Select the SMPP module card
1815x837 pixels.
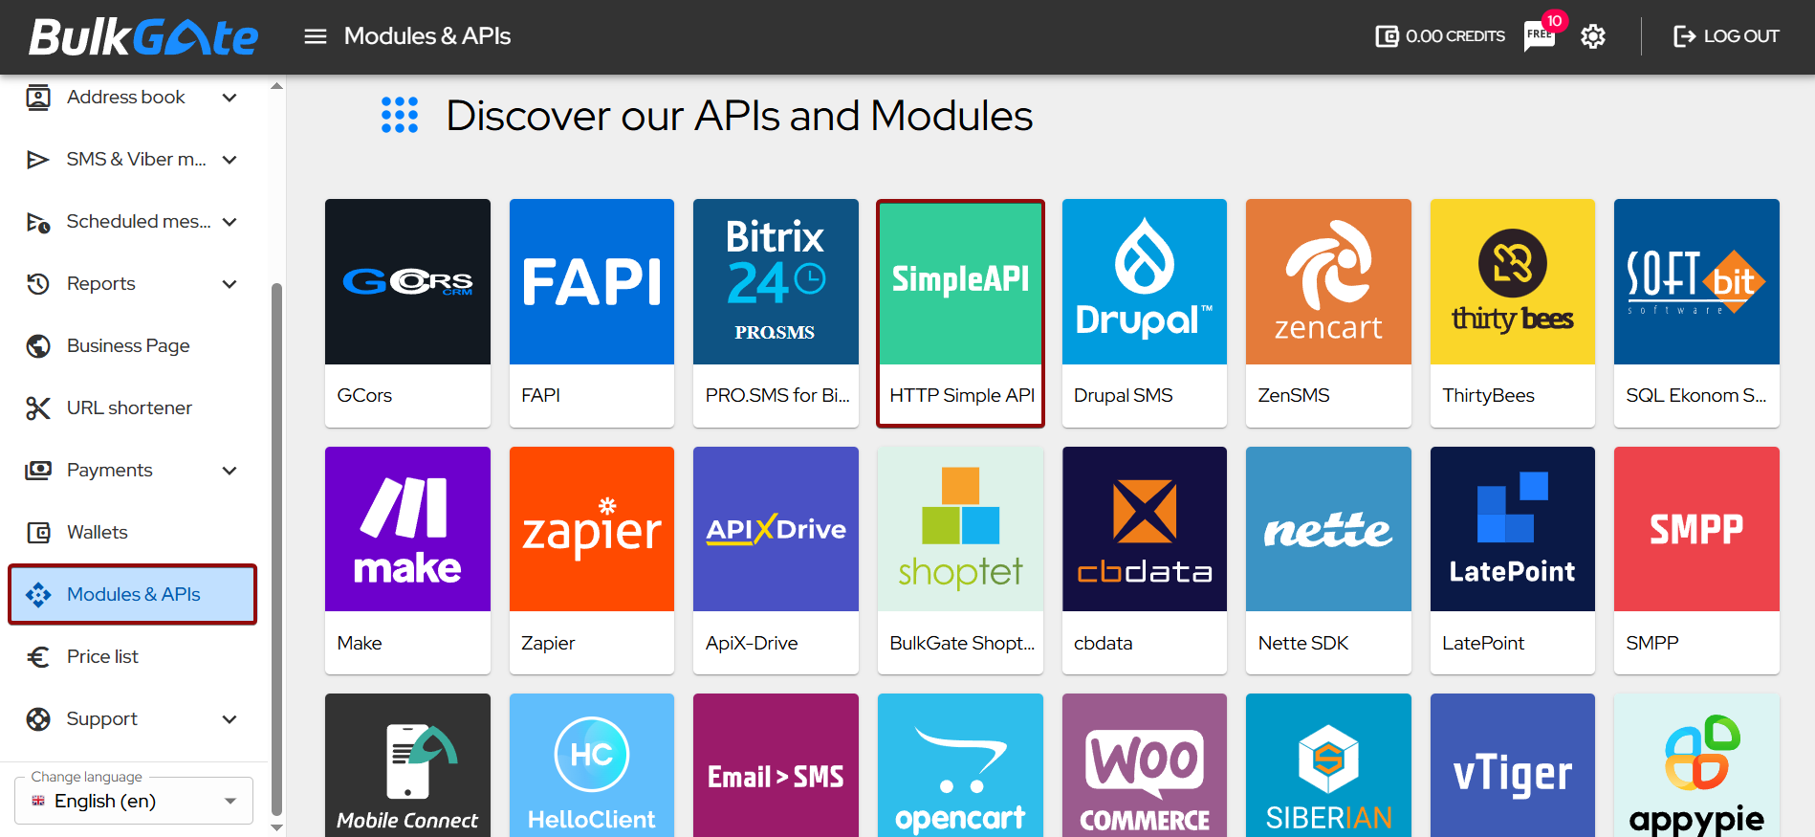1695,560
